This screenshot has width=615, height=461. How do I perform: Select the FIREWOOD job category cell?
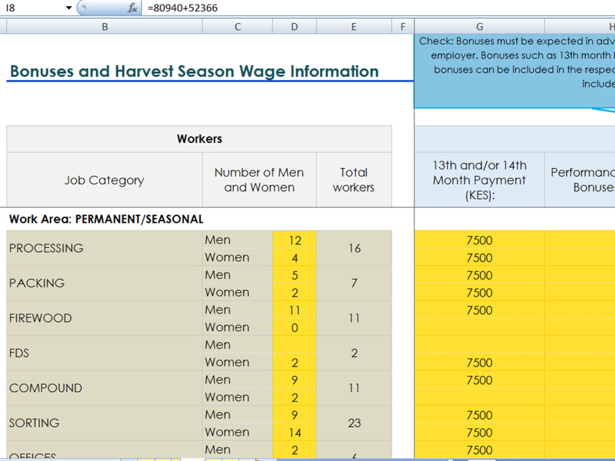[x=105, y=318]
